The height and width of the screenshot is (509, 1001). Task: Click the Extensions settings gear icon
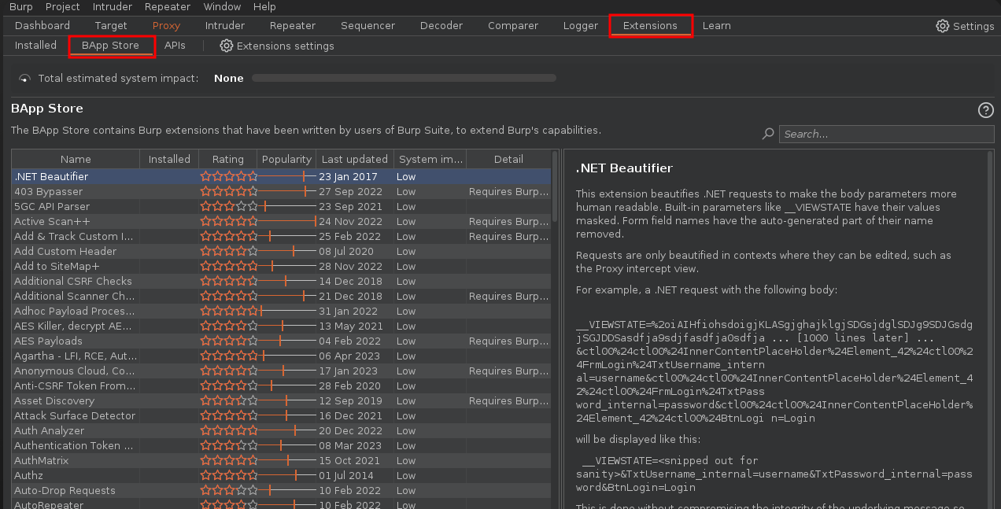[227, 46]
